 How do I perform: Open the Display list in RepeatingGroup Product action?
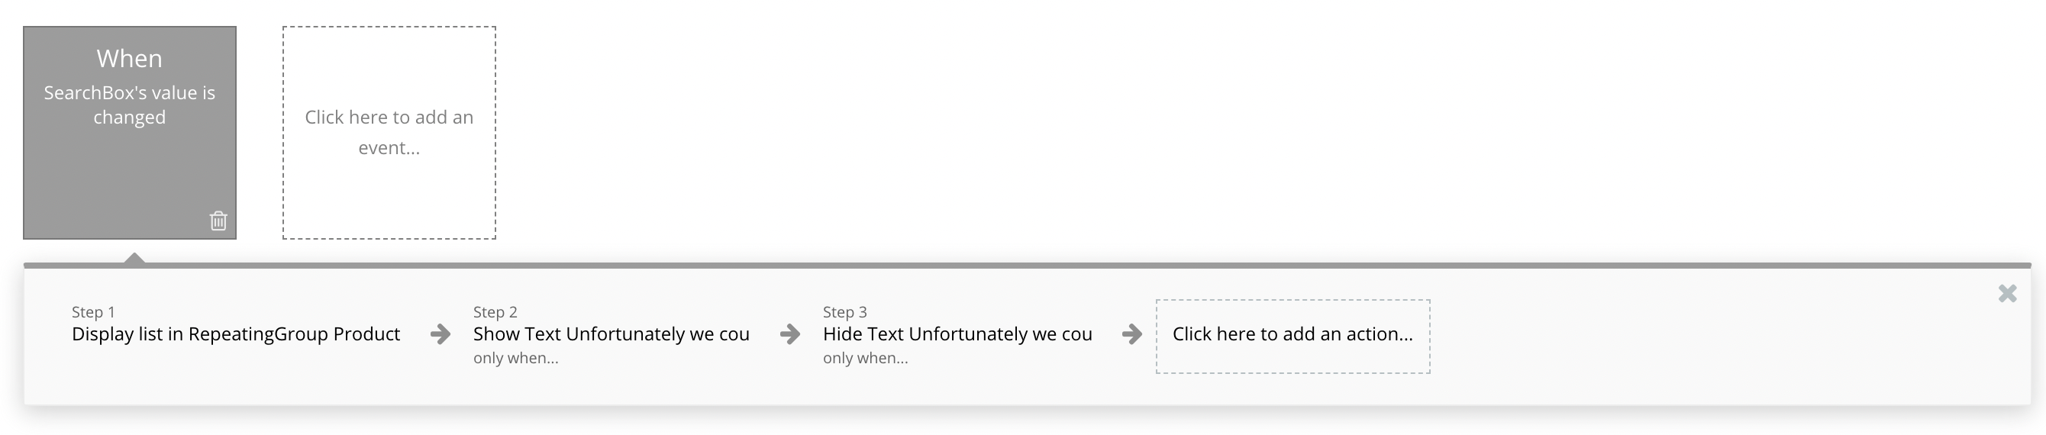click(x=236, y=334)
